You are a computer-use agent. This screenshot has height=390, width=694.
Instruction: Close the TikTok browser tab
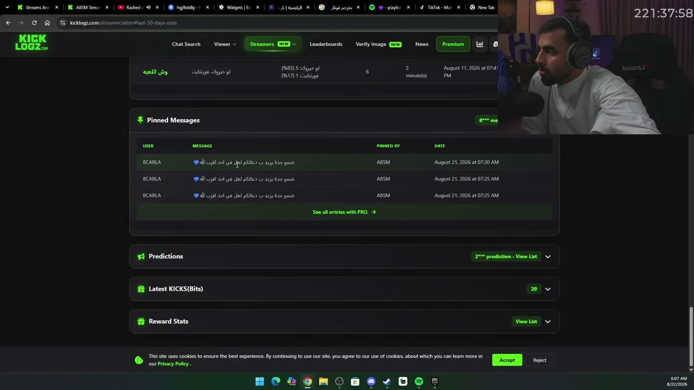(x=459, y=8)
